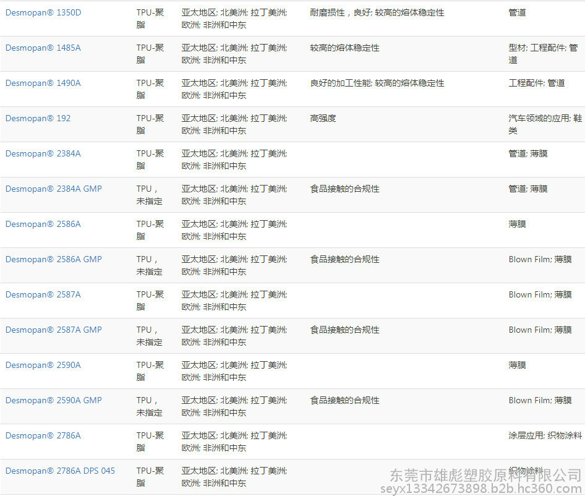
Task: Open the Desmopan® 2786A DPS 045 link
Action: [61, 471]
